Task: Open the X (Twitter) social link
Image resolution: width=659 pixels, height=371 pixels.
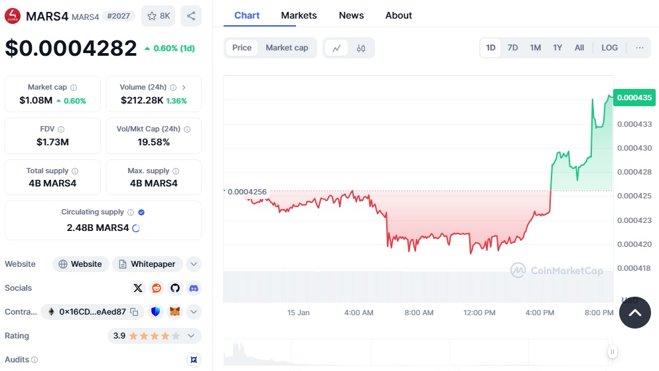Action: (x=138, y=288)
